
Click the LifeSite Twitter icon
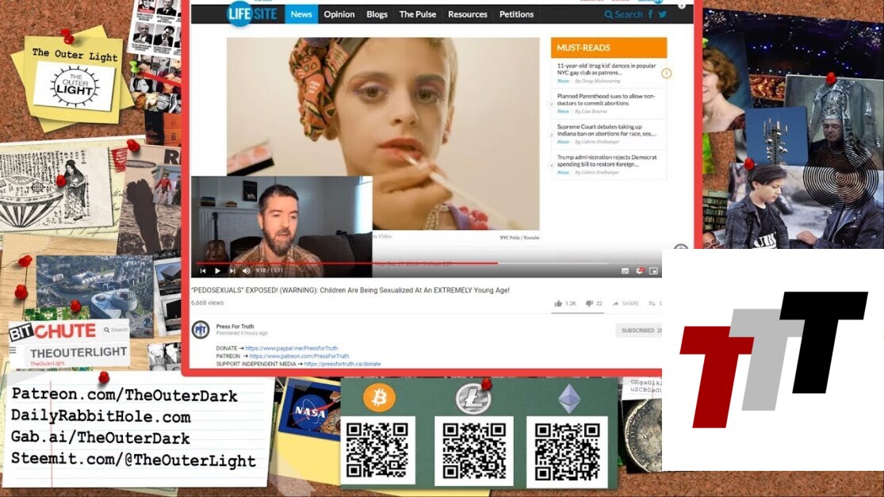click(663, 14)
